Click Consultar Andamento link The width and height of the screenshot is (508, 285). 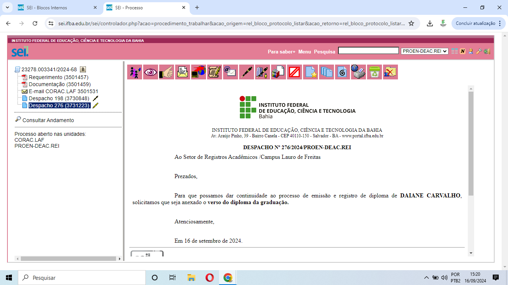point(48,120)
